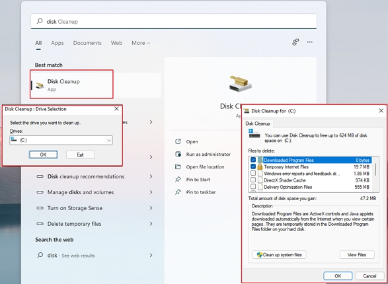Check Windows error reports and feedback checkbox

[253, 173]
